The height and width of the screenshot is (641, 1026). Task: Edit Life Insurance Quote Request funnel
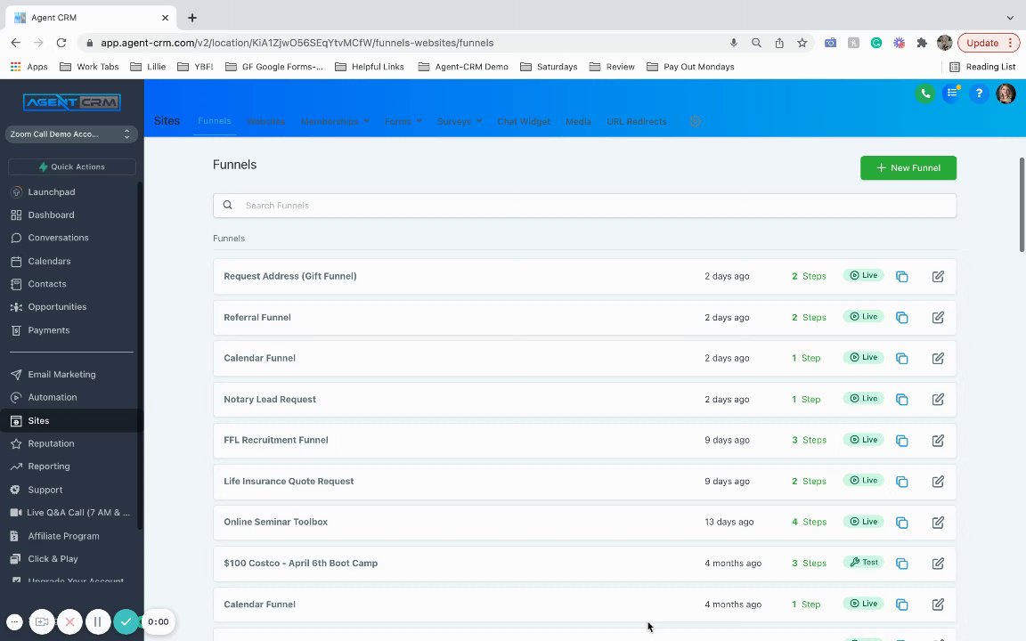(938, 482)
